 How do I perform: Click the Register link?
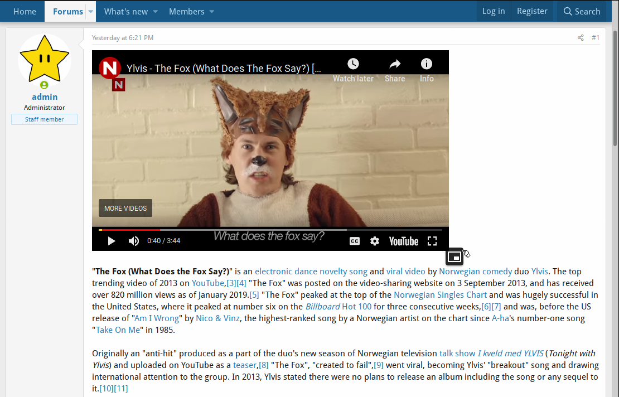pyautogui.click(x=532, y=11)
